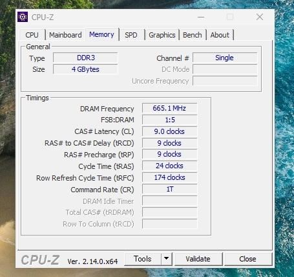Screen dimensions: 294x277
Task: Click the empty Uncore Frequency field
Action: pos(225,81)
